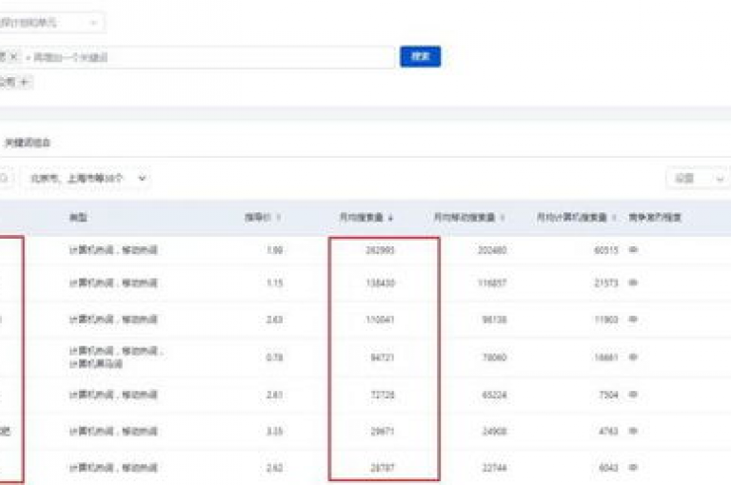Select the guide price cell 3.35
Image resolution: width=731 pixels, height=485 pixels.
coord(274,432)
